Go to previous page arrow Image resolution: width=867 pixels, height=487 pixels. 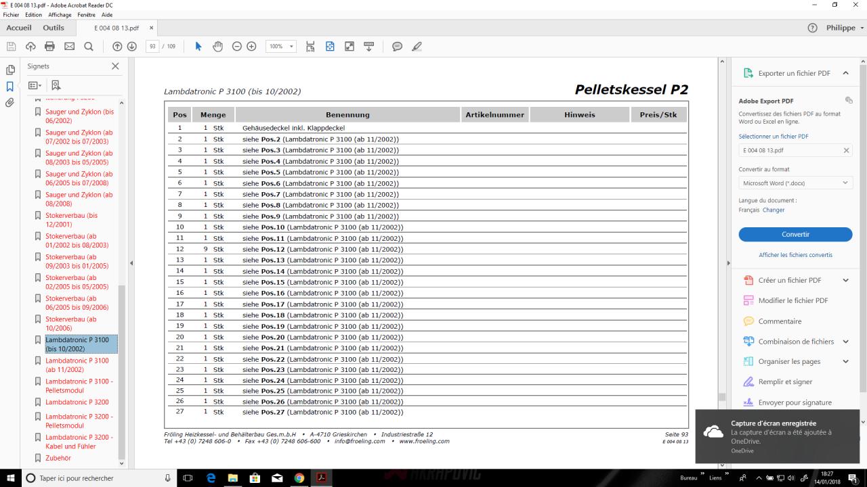[117, 47]
